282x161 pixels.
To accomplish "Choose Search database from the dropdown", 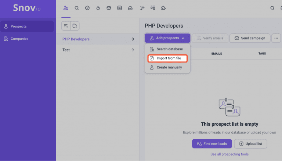I will point(167,49).
